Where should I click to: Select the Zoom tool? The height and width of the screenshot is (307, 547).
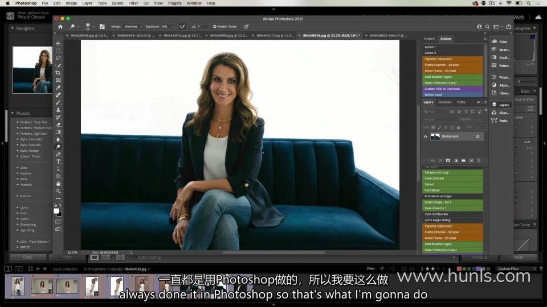tap(58, 191)
